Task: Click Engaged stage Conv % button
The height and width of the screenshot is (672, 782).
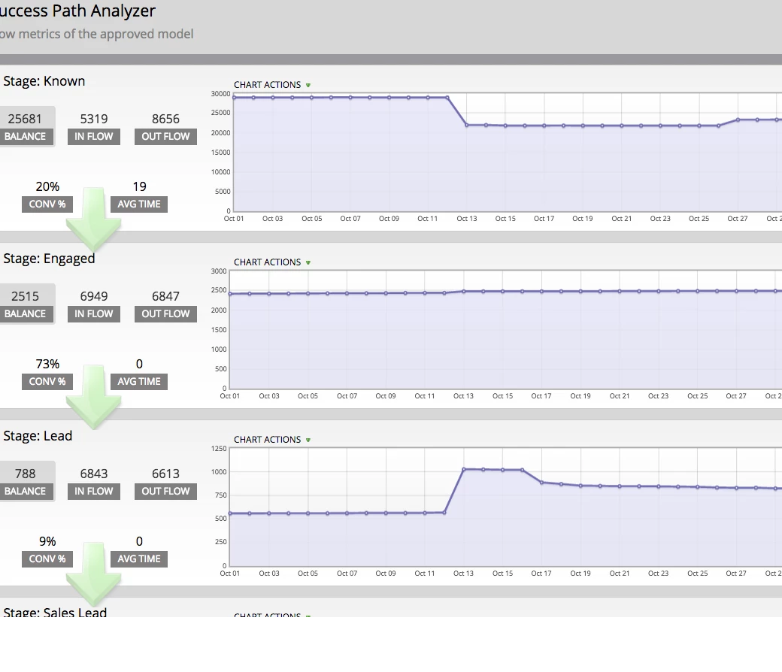Action: [x=47, y=382]
